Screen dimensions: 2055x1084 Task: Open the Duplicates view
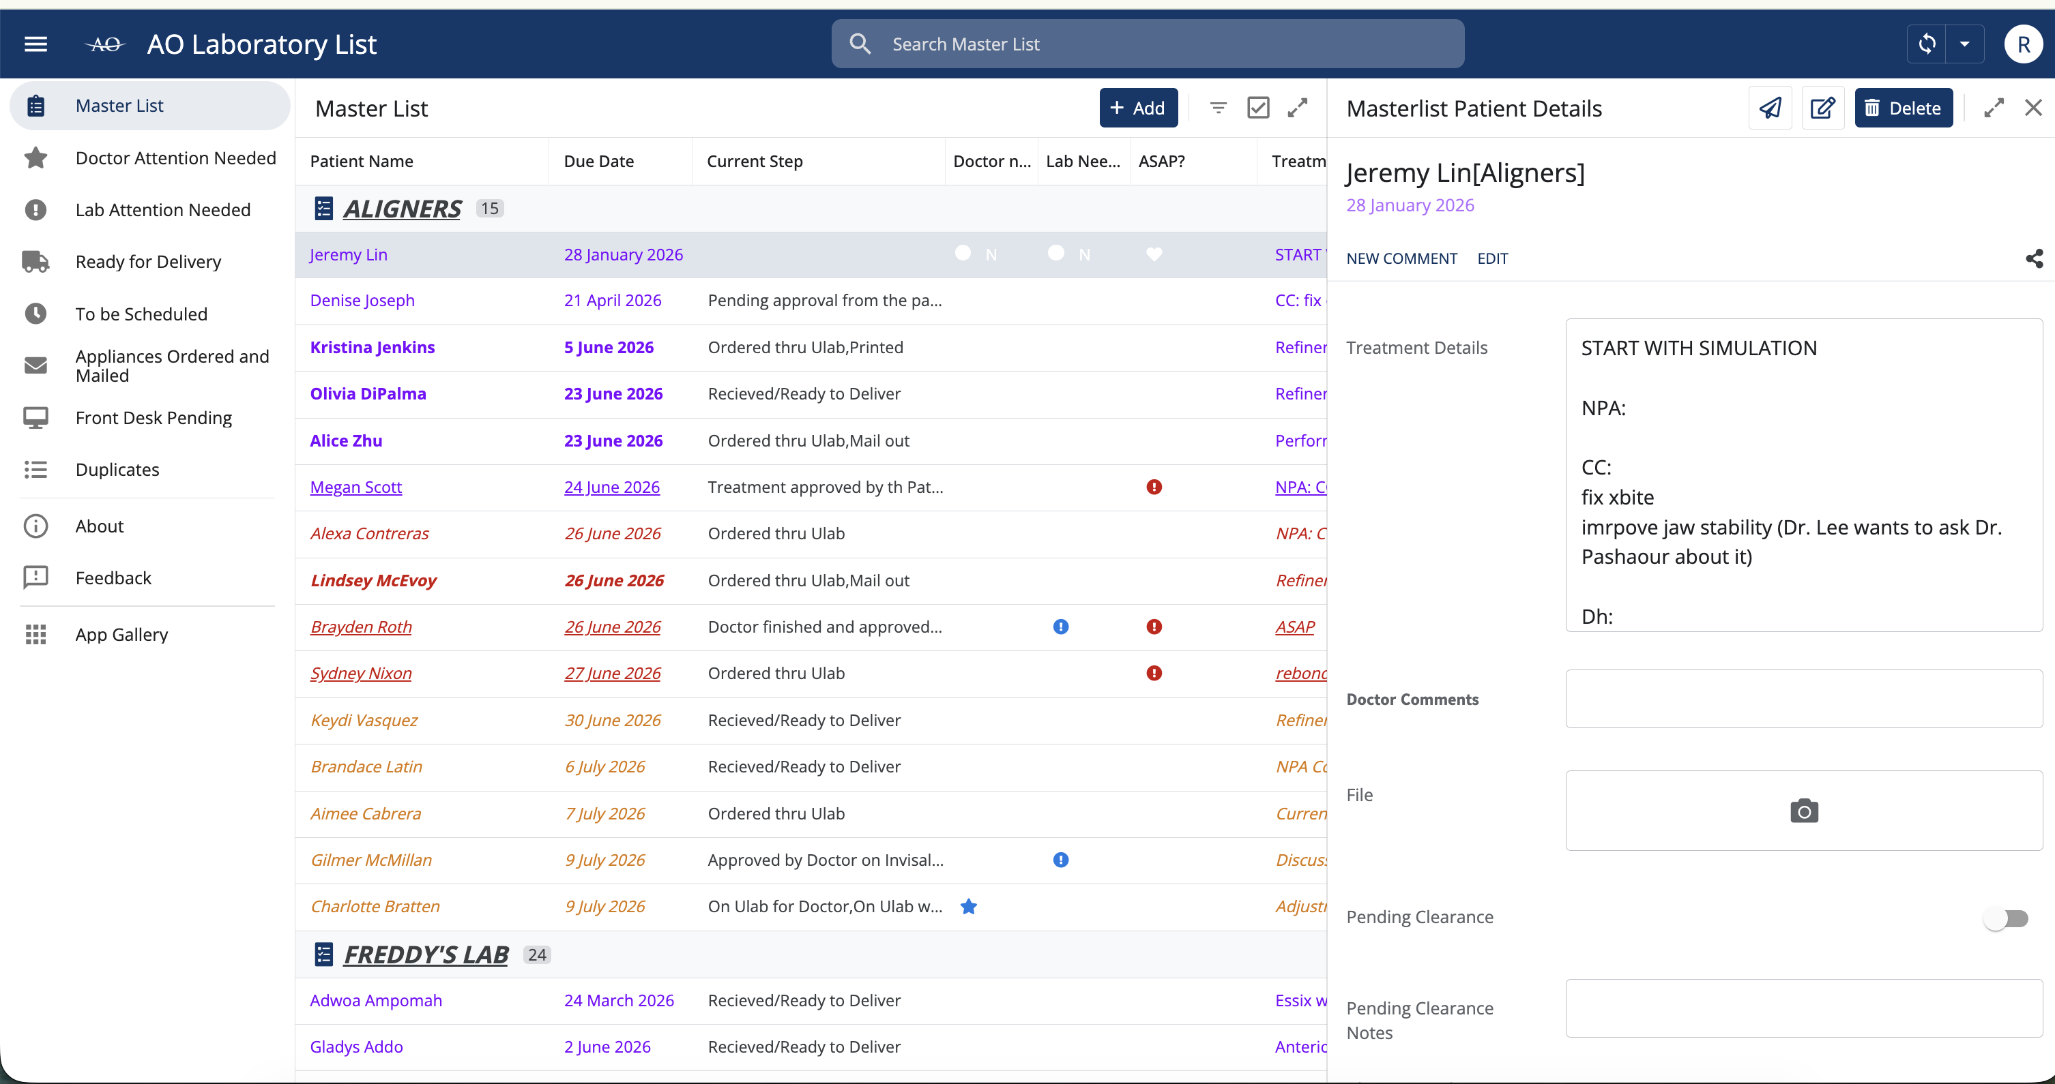point(150,470)
